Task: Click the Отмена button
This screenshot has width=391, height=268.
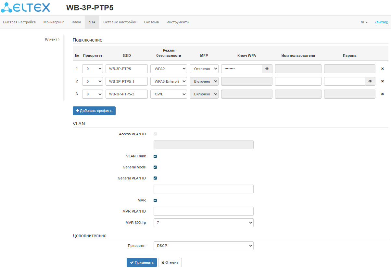Action: [x=170, y=262]
